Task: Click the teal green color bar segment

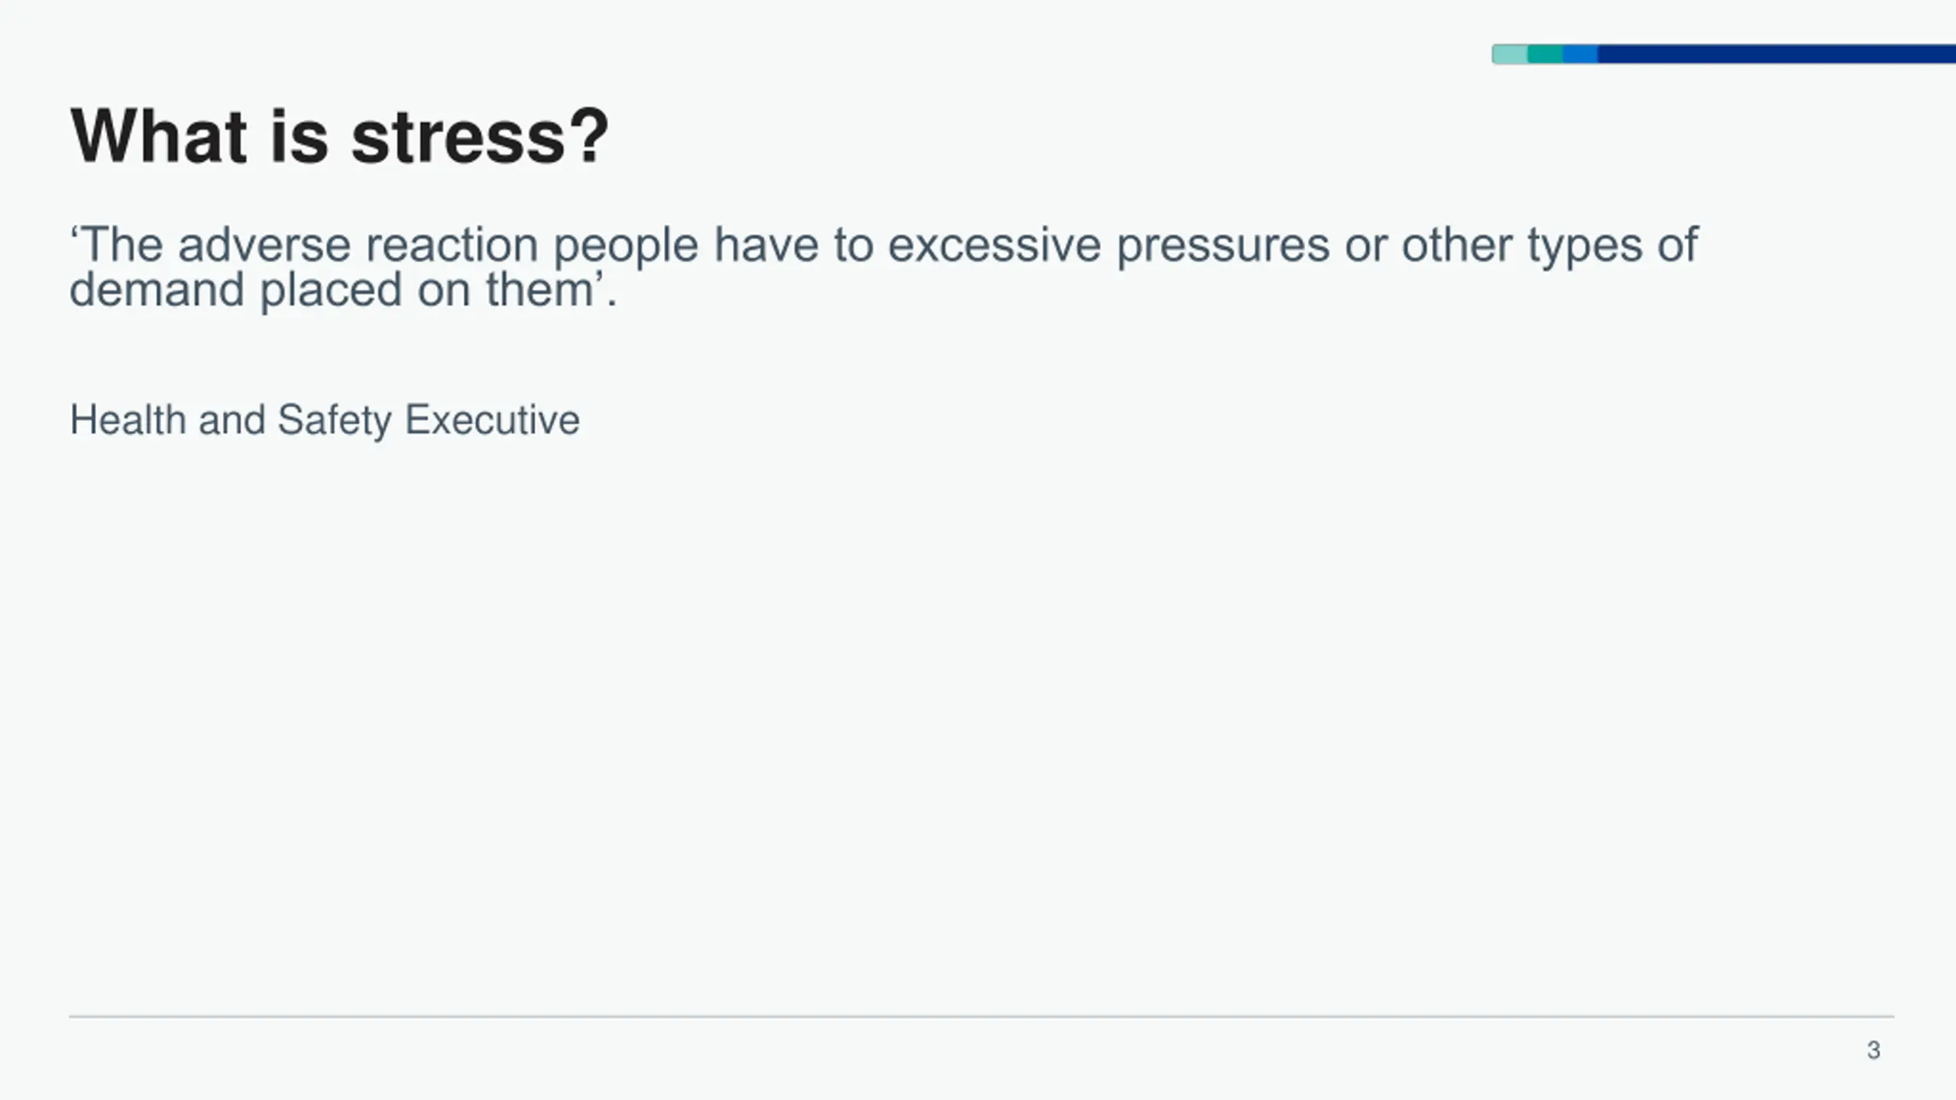Action: pyautogui.click(x=1545, y=54)
